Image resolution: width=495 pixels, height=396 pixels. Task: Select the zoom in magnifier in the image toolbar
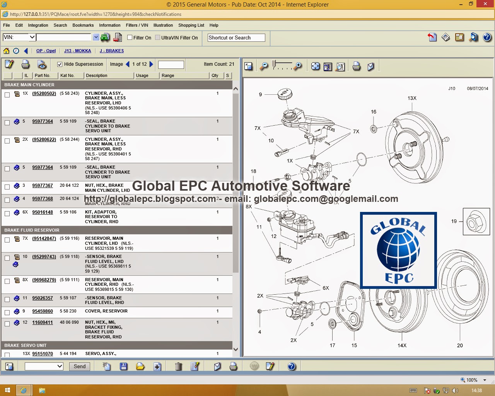[298, 66]
